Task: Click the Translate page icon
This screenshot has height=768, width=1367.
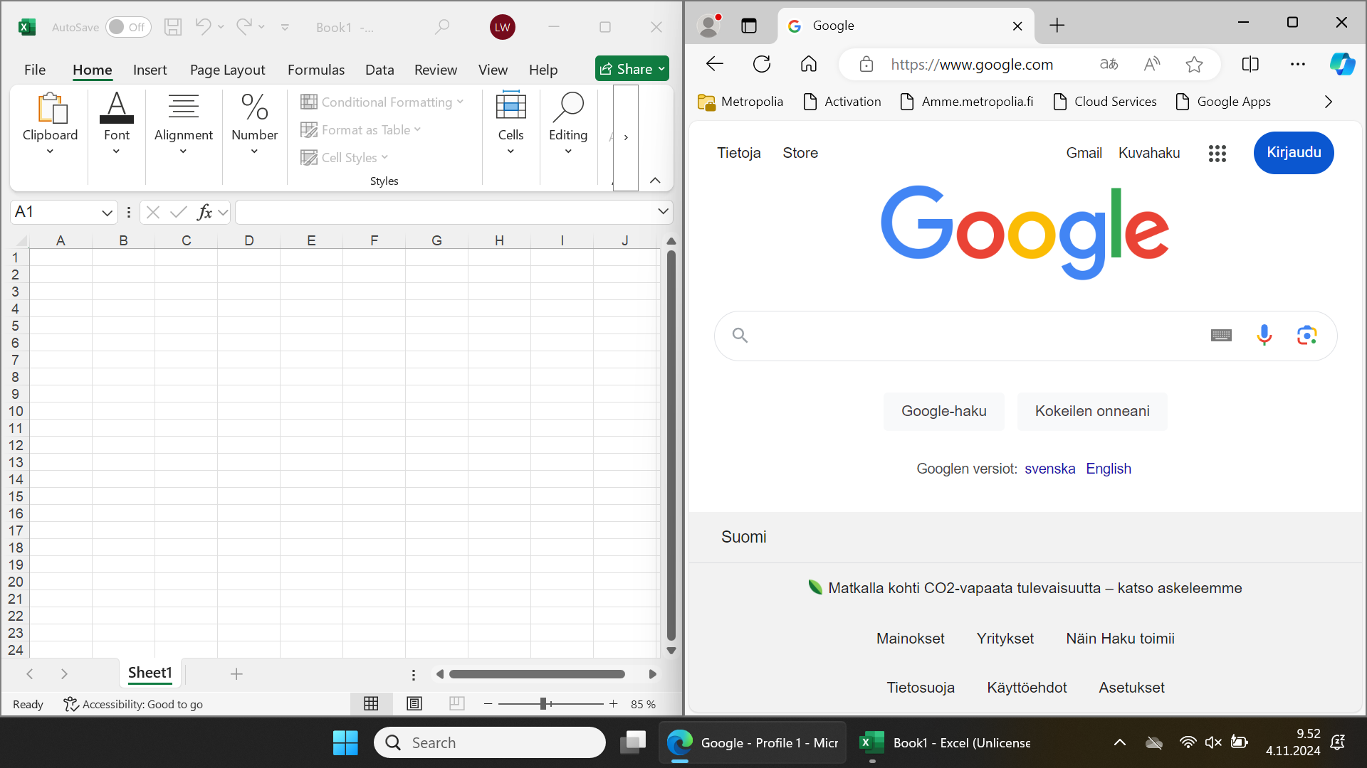Action: pos(1109,65)
